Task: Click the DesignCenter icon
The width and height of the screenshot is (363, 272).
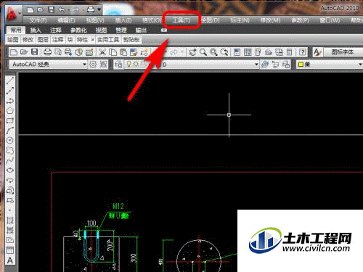Action: pyautogui.click(x=248, y=52)
